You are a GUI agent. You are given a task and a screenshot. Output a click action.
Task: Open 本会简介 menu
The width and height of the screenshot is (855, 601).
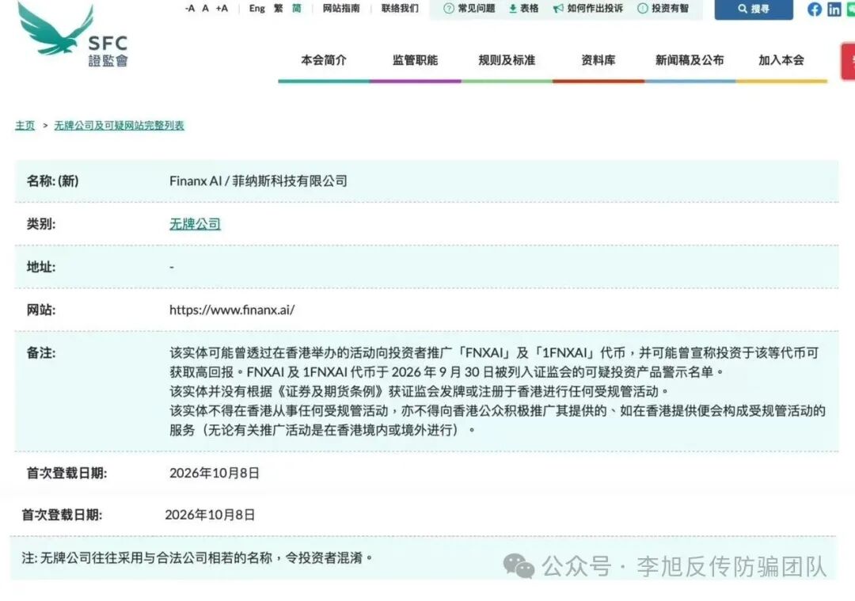point(324,60)
